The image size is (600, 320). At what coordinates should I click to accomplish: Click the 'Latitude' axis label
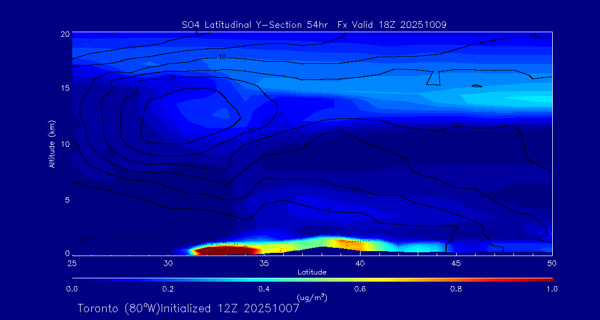tap(312, 272)
